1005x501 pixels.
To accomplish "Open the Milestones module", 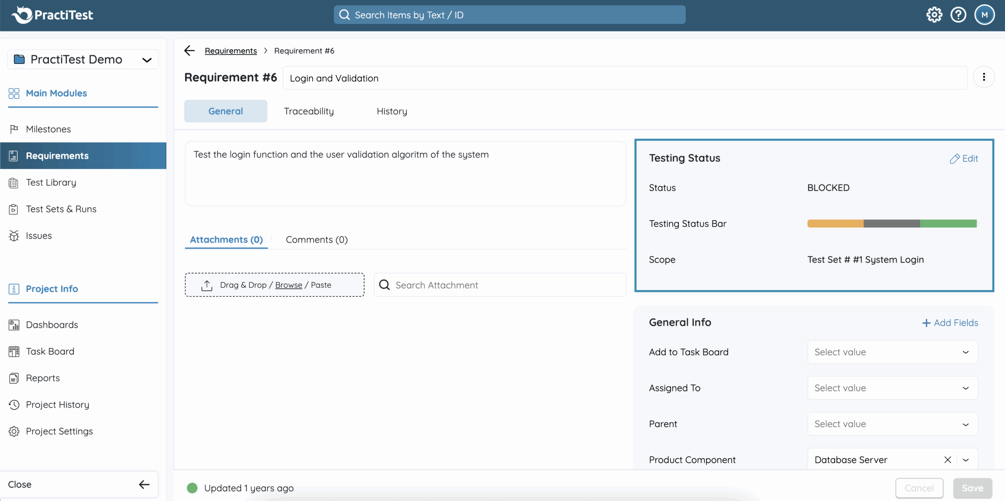I will (48, 129).
